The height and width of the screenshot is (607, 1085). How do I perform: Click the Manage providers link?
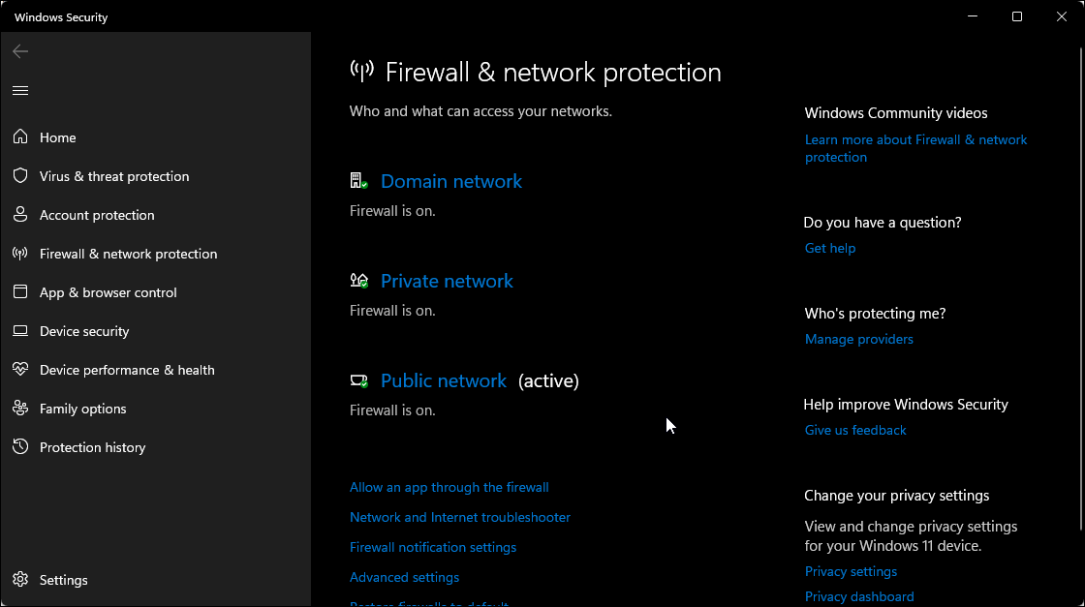pyautogui.click(x=859, y=340)
